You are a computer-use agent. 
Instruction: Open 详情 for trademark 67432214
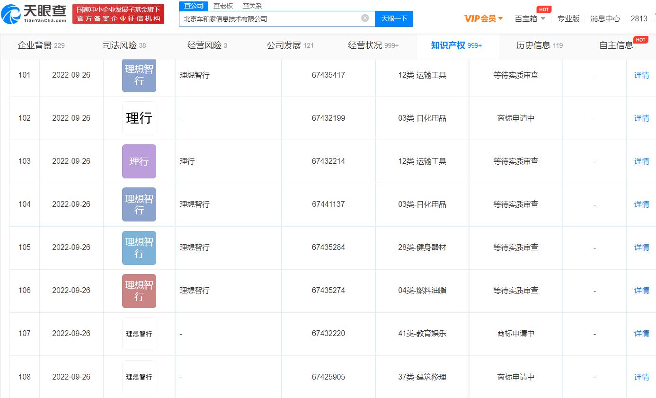click(x=641, y=161)
